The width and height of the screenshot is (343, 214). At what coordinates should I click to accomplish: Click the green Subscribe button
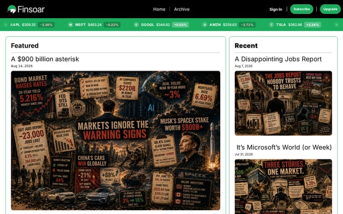pyautogui.click(x=301, y=9)
